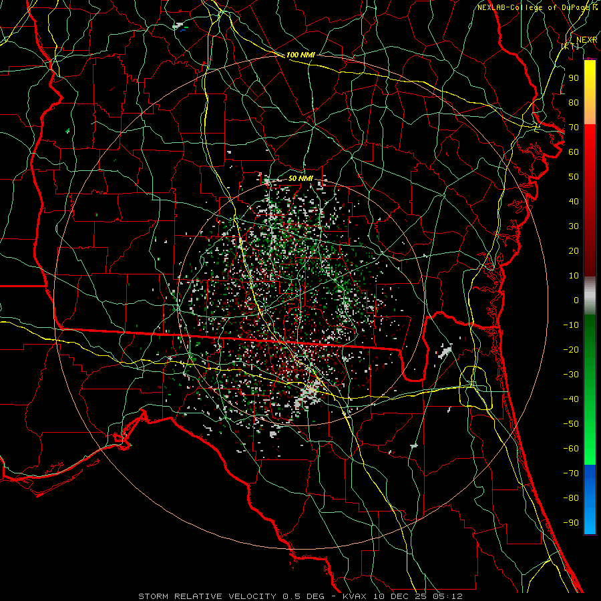Pick the gray zero-velocity segment of the color bar
Screen dimensions: 601x601
[x=590, y=296]
